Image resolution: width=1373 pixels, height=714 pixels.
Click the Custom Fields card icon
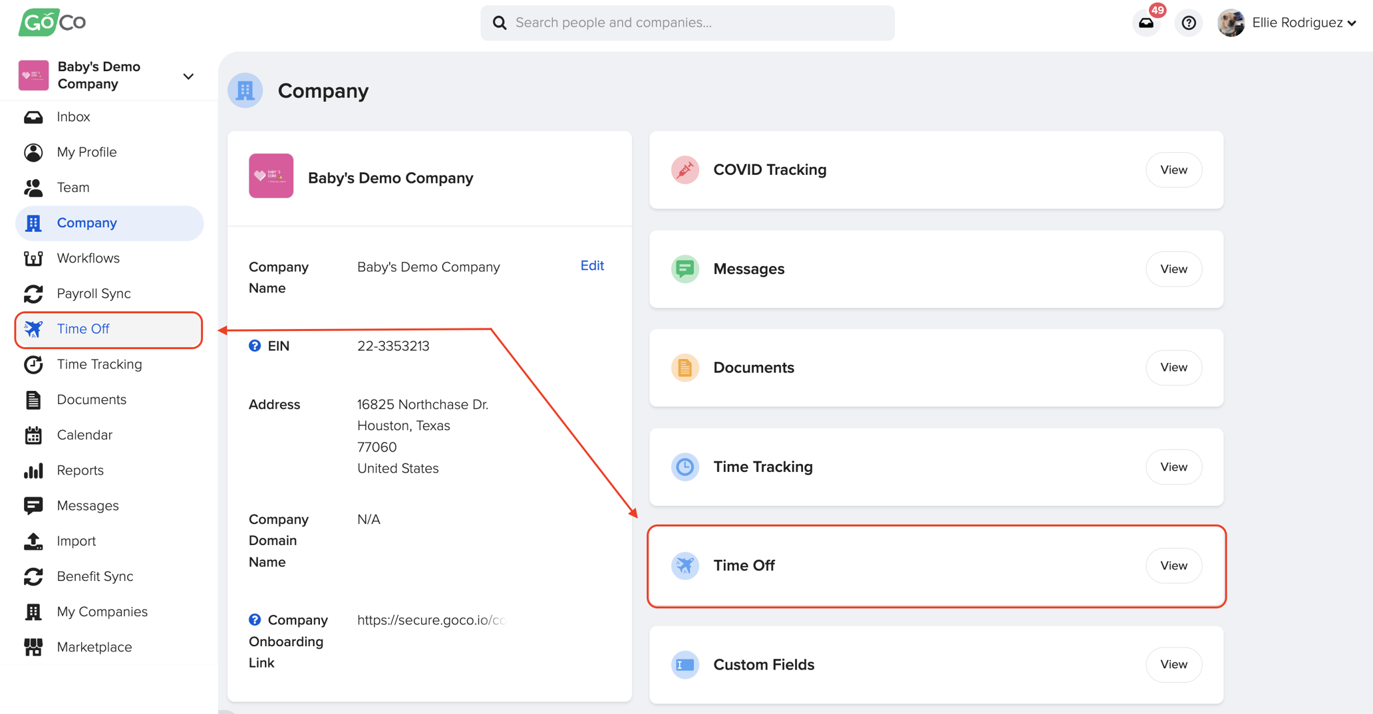(685, 665)
